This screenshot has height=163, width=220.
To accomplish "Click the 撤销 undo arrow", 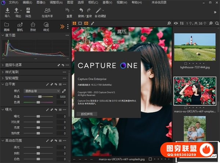I will 82,10.
